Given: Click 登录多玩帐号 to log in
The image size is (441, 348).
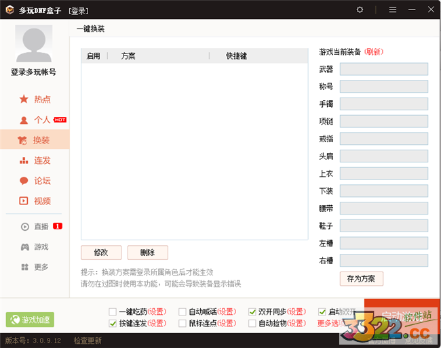Looking at the screenshot, I should click(33, 72).
